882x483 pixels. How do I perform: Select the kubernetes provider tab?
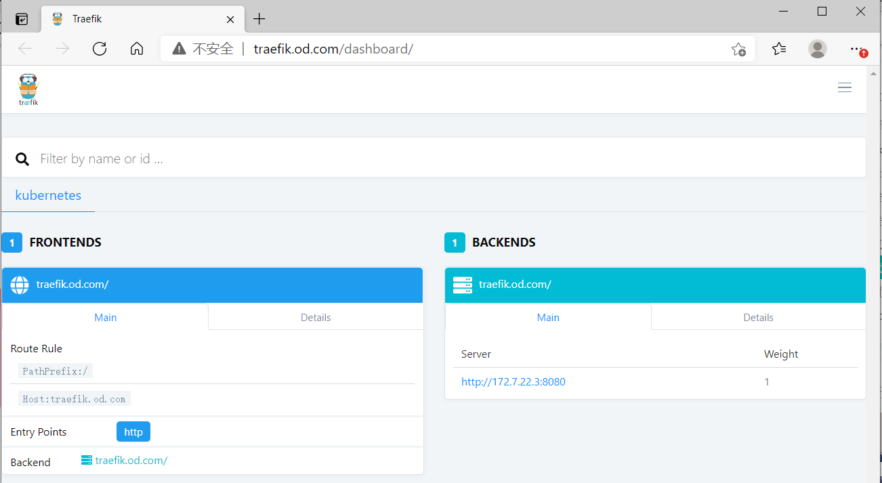[48, 195]
